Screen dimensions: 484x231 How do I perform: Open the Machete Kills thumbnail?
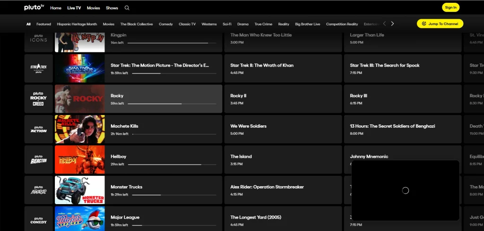pos(79,129)
